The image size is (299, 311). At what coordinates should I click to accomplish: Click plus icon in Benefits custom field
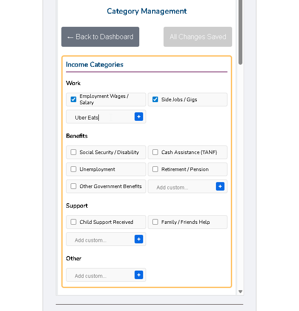point(220,186)
